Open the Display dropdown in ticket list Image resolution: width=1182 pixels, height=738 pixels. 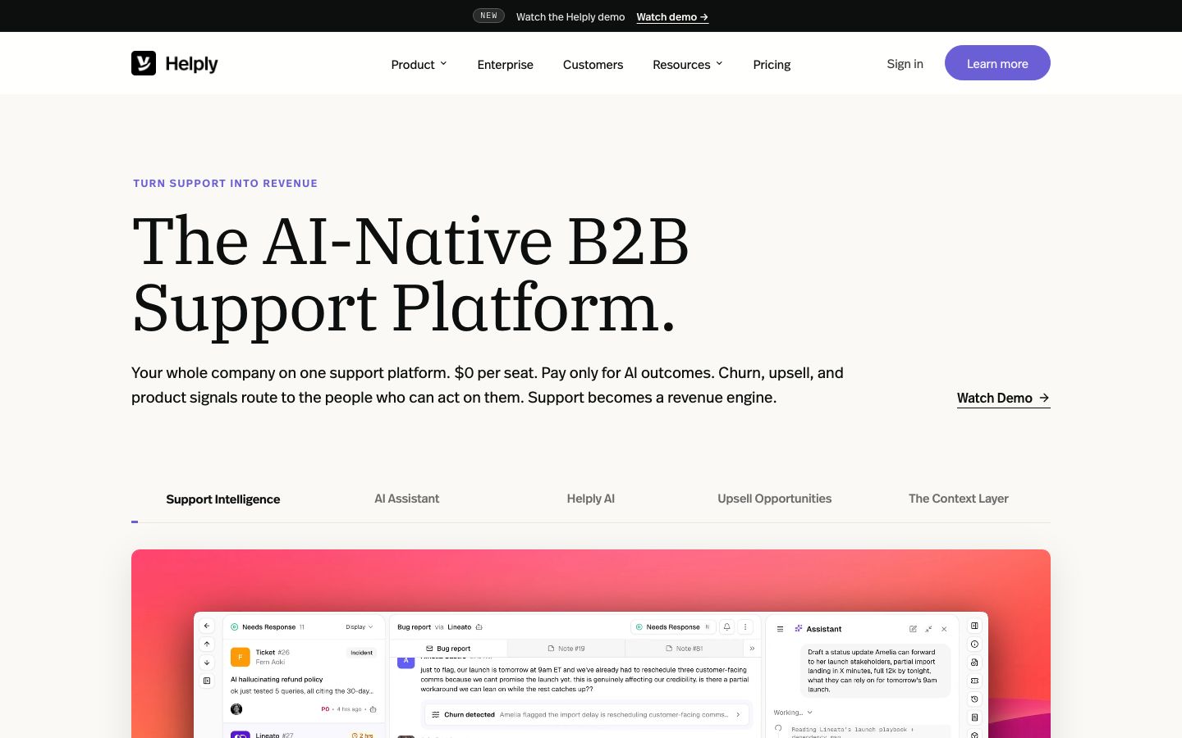[359, 627]
